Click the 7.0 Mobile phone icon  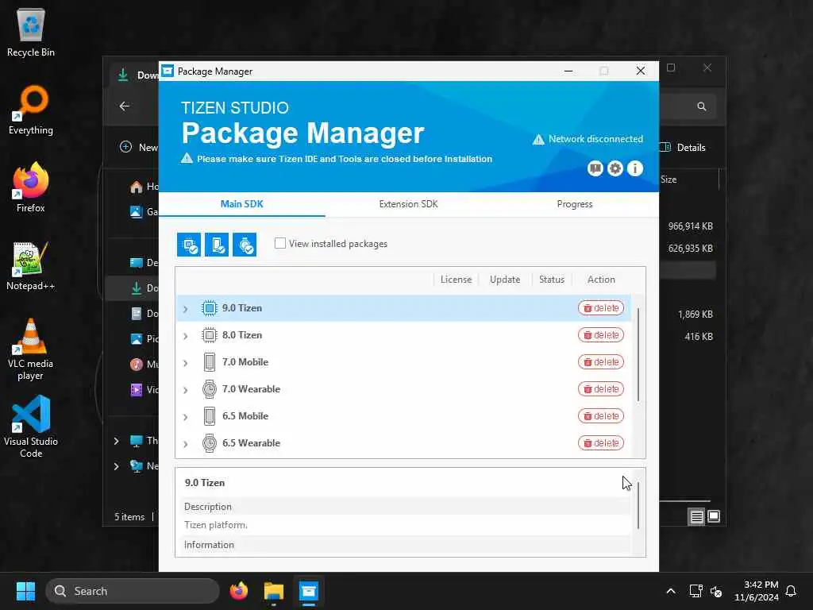(x=210, y=362)
